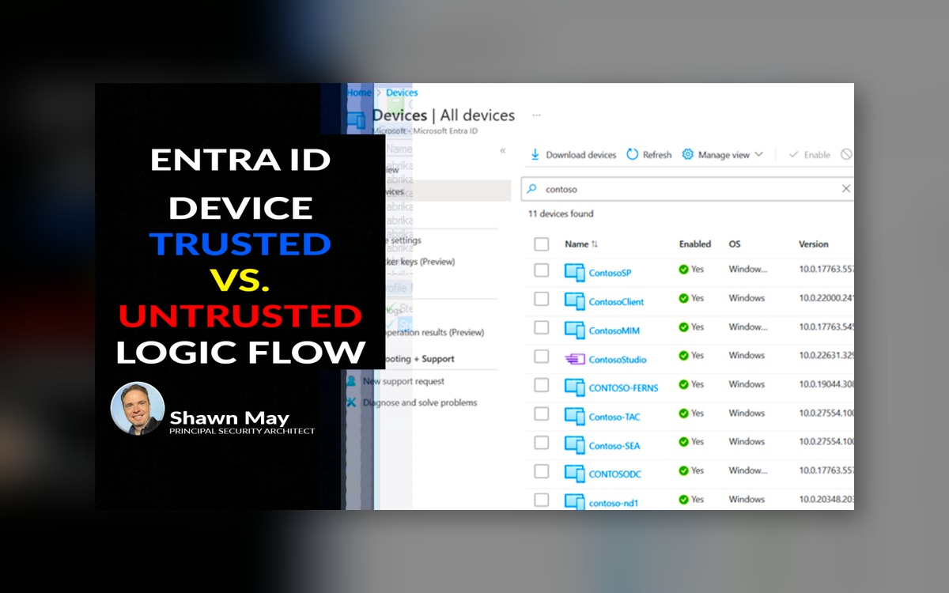
Task: Check the CONTOSODC row checkbox
Action: (542, 471)
